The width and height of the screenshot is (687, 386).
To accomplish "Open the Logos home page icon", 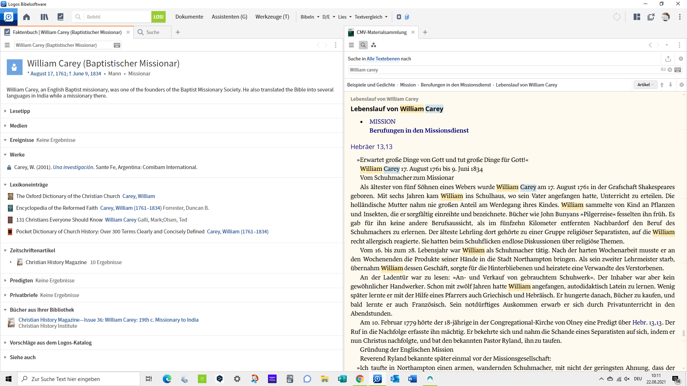I will point(26,17).
